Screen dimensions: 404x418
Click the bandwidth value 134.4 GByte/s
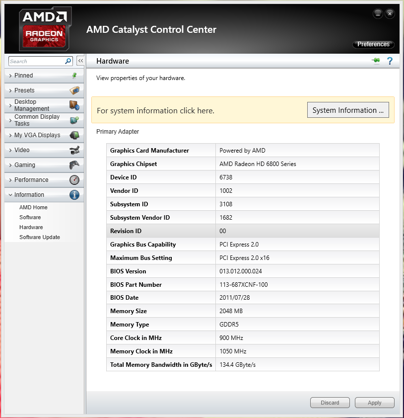[x=237, y=365]
